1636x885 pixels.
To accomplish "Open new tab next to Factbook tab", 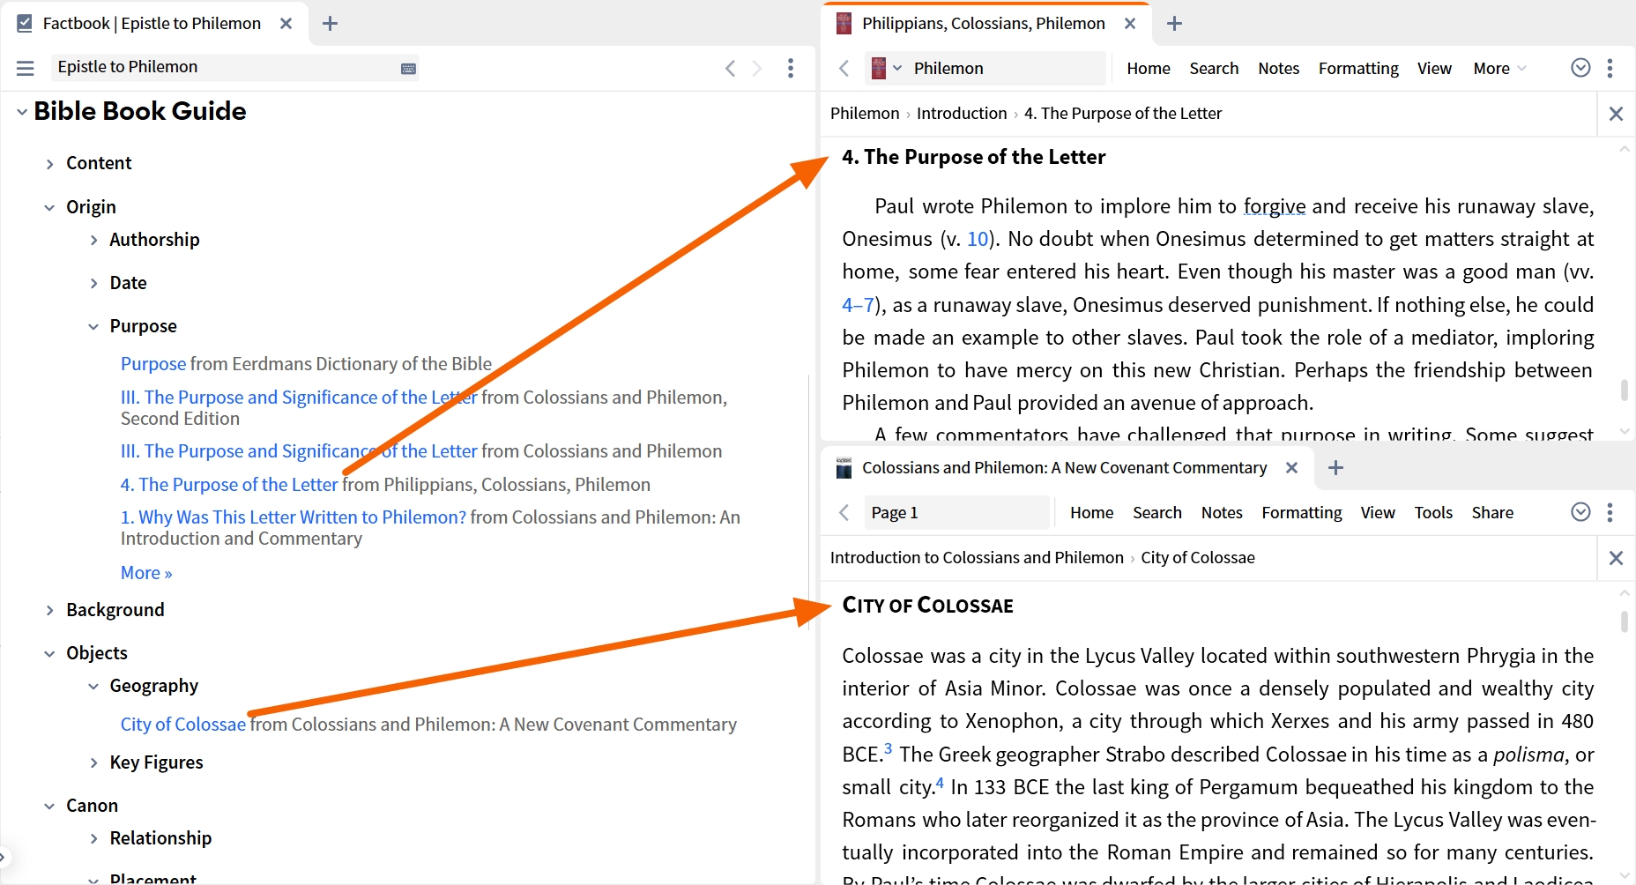I will coord(331,24).
